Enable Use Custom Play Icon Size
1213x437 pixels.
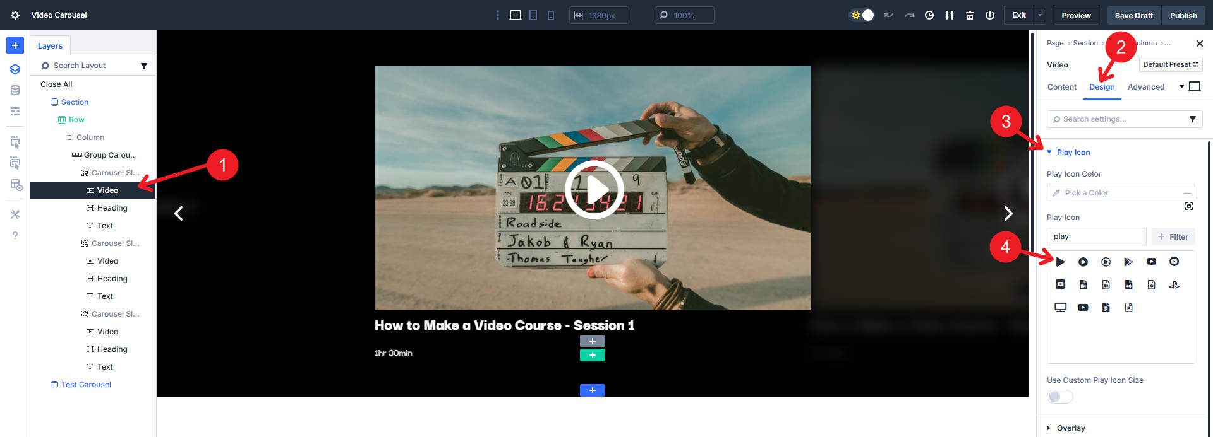(1059, 397)
